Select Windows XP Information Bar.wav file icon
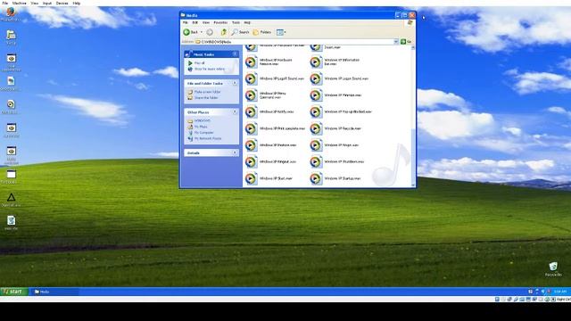This screenshot has width=571, height=321. point(316,62)
